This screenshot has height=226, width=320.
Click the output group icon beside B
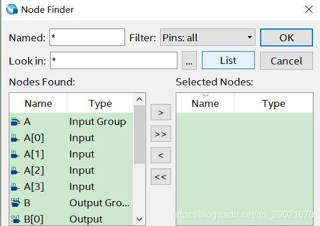pos(16,203)
